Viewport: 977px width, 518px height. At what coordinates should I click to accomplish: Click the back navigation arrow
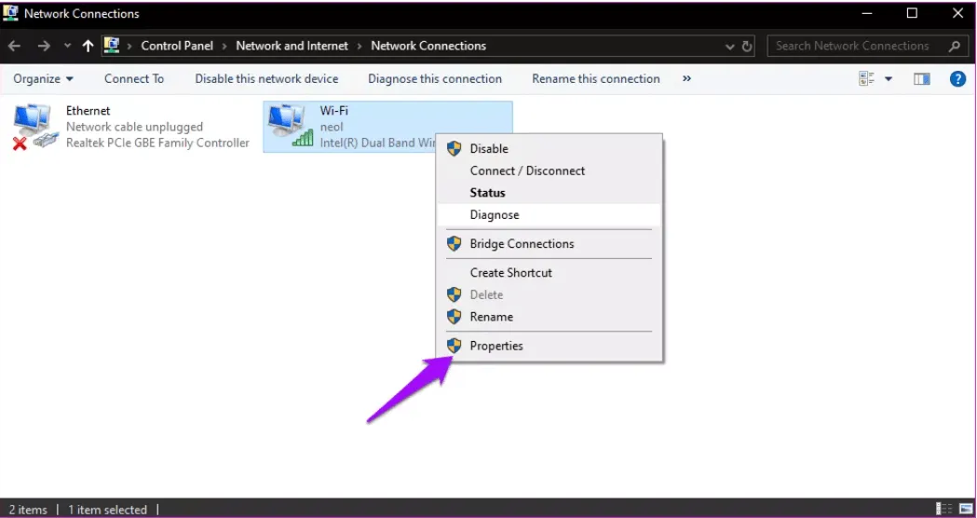16,46
